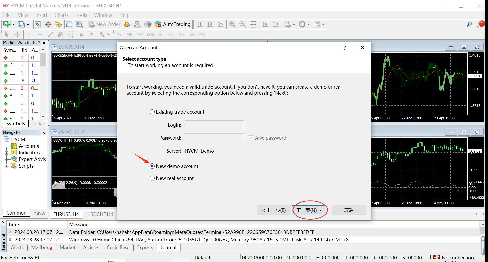The width and height of the screenshot is (488, 262).
Task: Open the periodicity clock icon
Action: point(302,24)
